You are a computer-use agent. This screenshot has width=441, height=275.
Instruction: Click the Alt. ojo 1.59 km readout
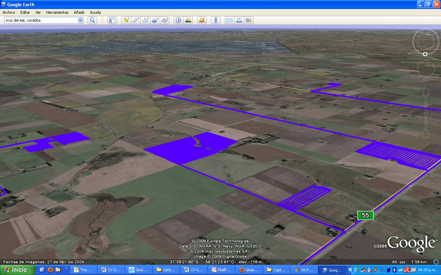point(409,262)
